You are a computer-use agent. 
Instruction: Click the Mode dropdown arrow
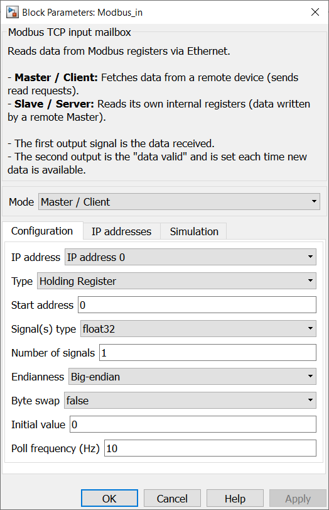coord(314,201)
